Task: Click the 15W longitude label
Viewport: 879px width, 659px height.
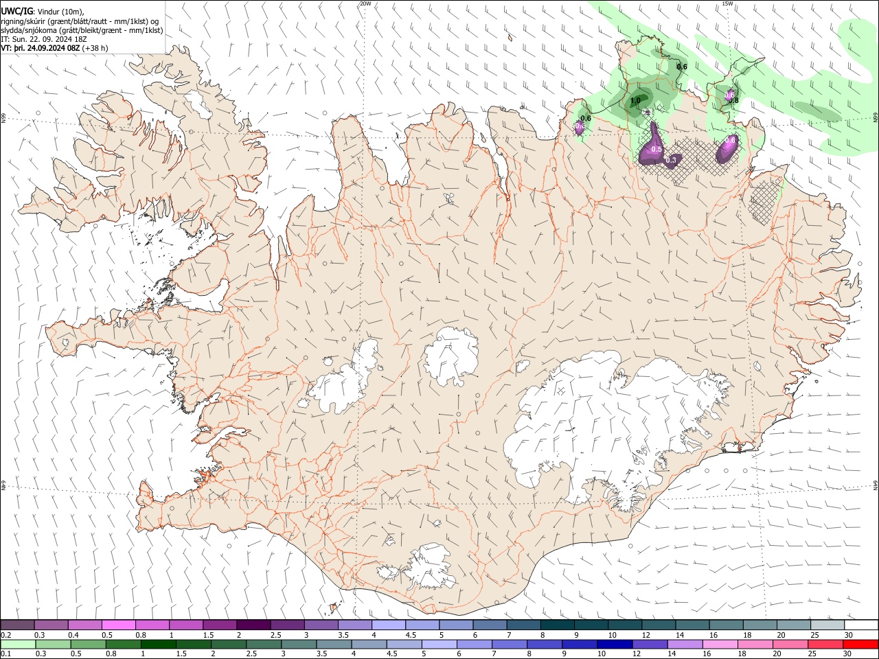Action: 727,3
